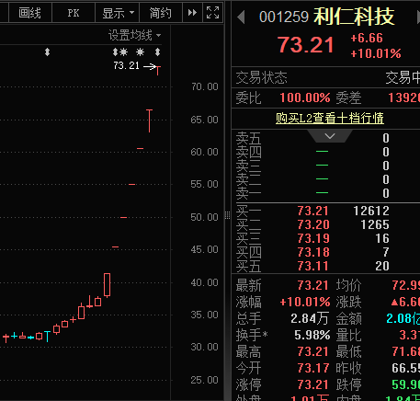Click 总手 value 2.84万
420x401 pixels.
point(310,318)
